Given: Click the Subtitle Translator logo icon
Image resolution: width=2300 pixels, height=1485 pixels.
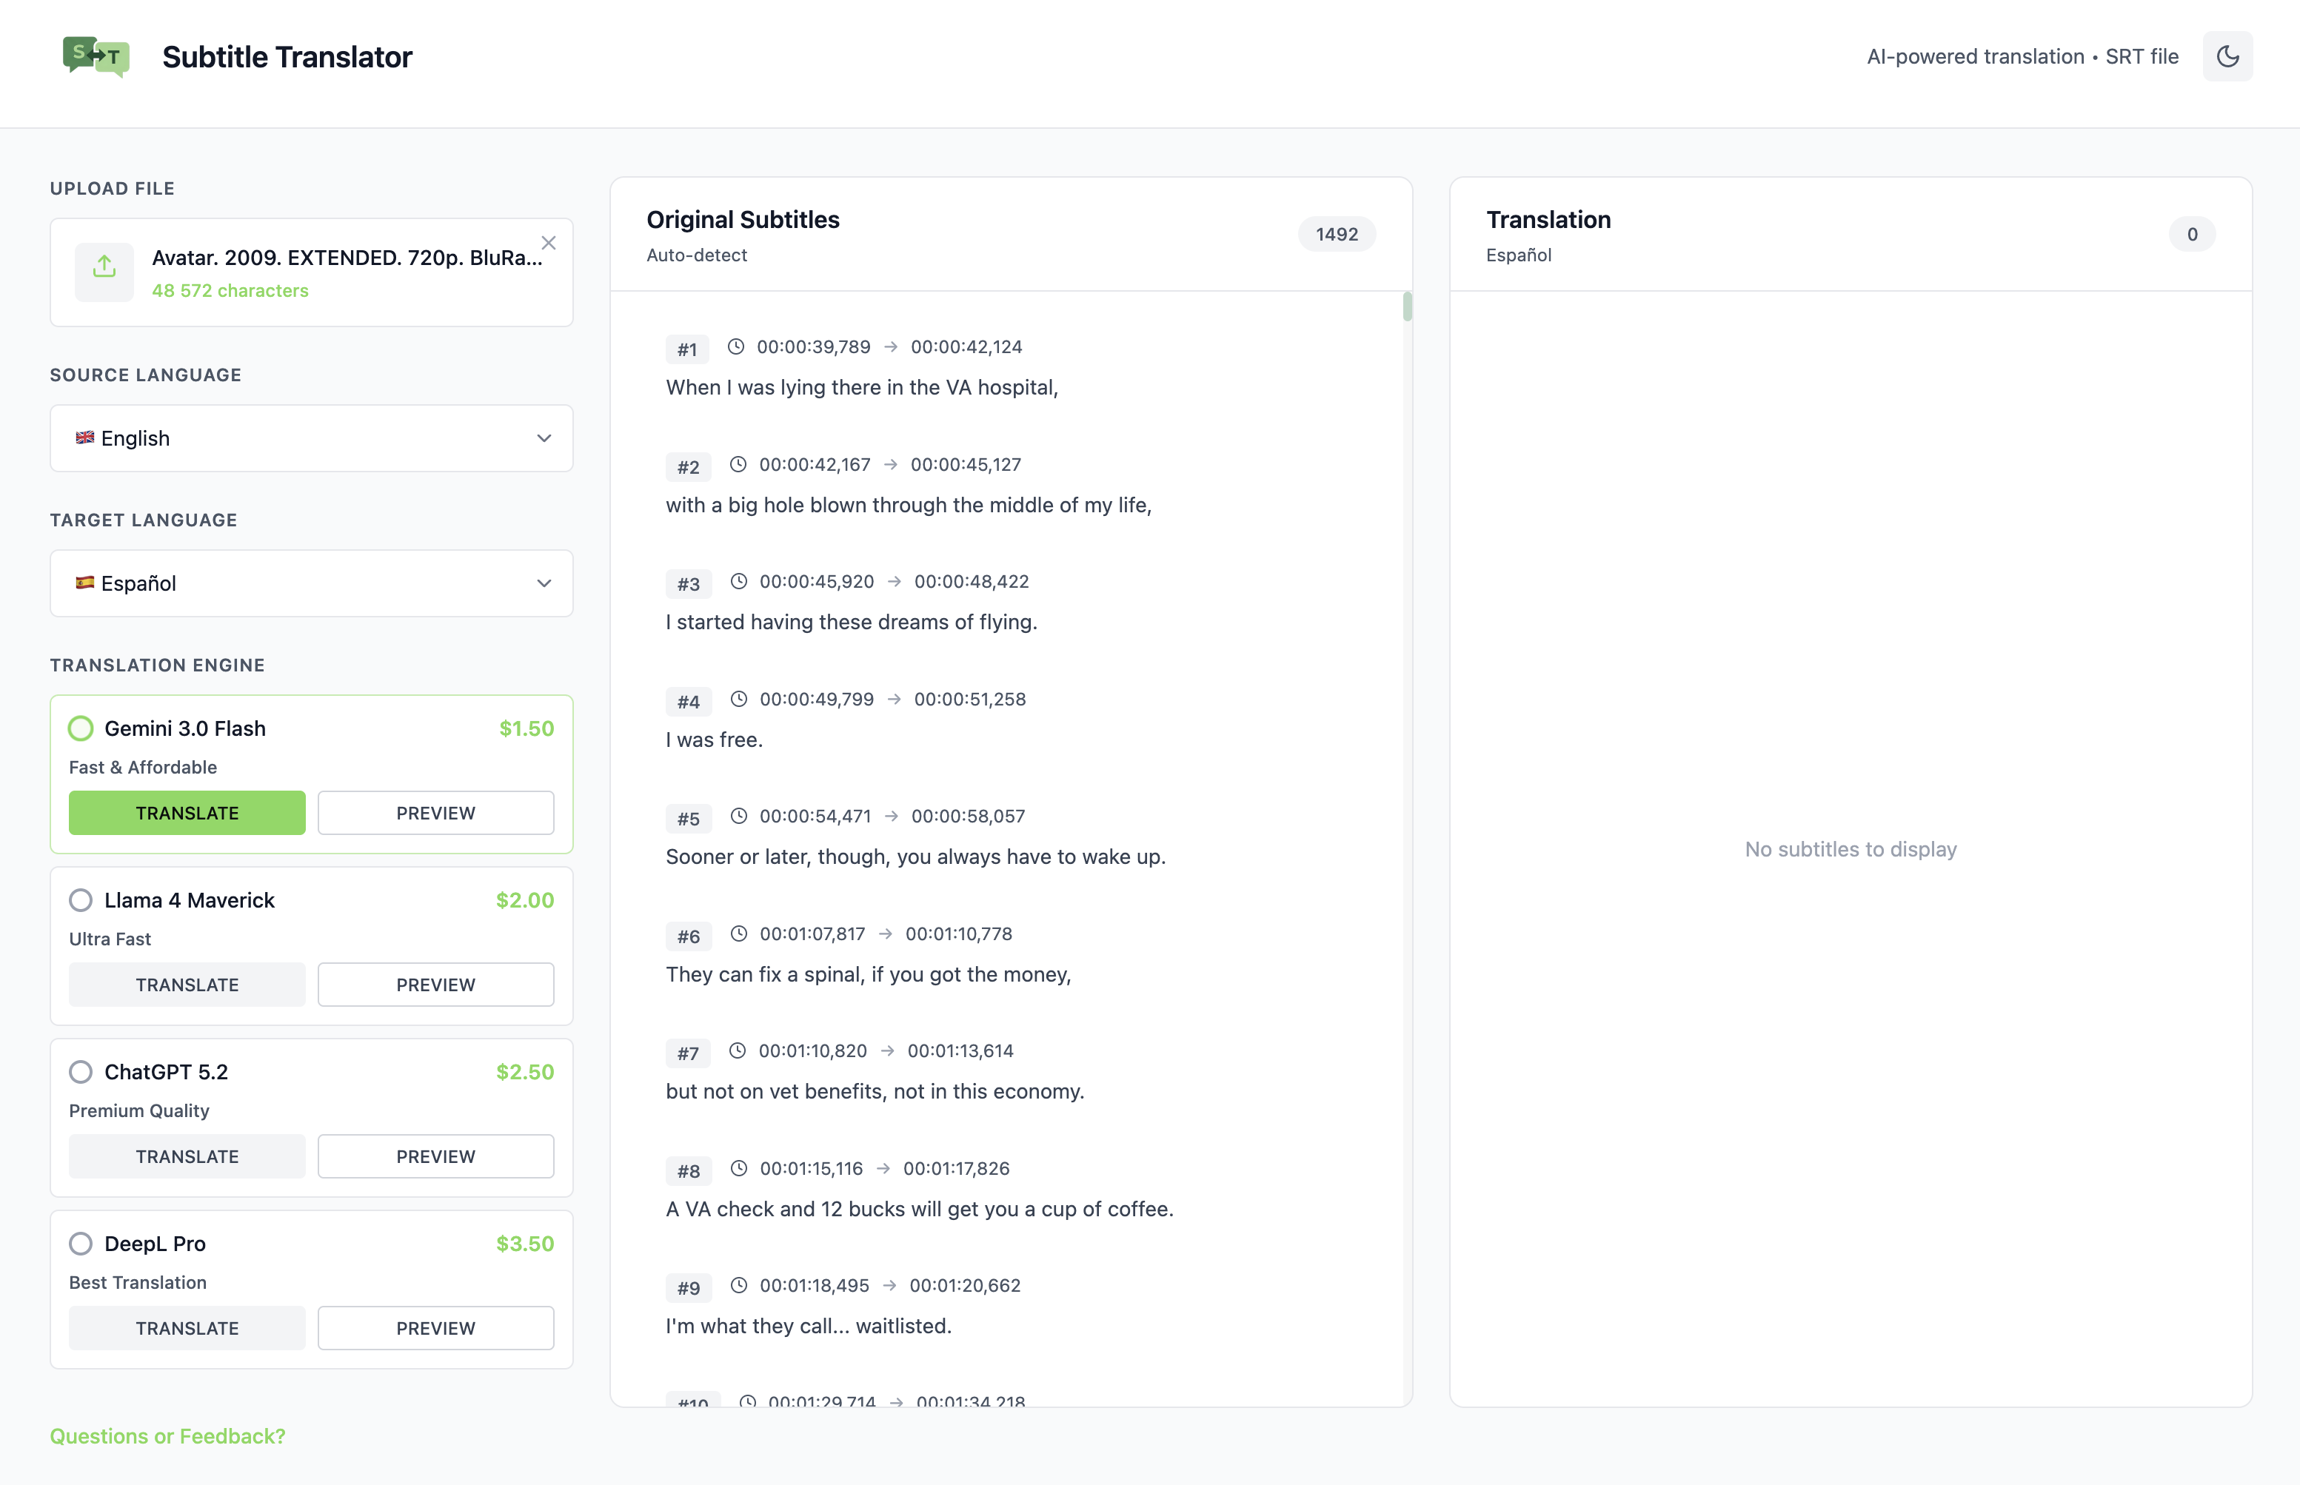Looking at the screenshot, I should tap(96, 57).
